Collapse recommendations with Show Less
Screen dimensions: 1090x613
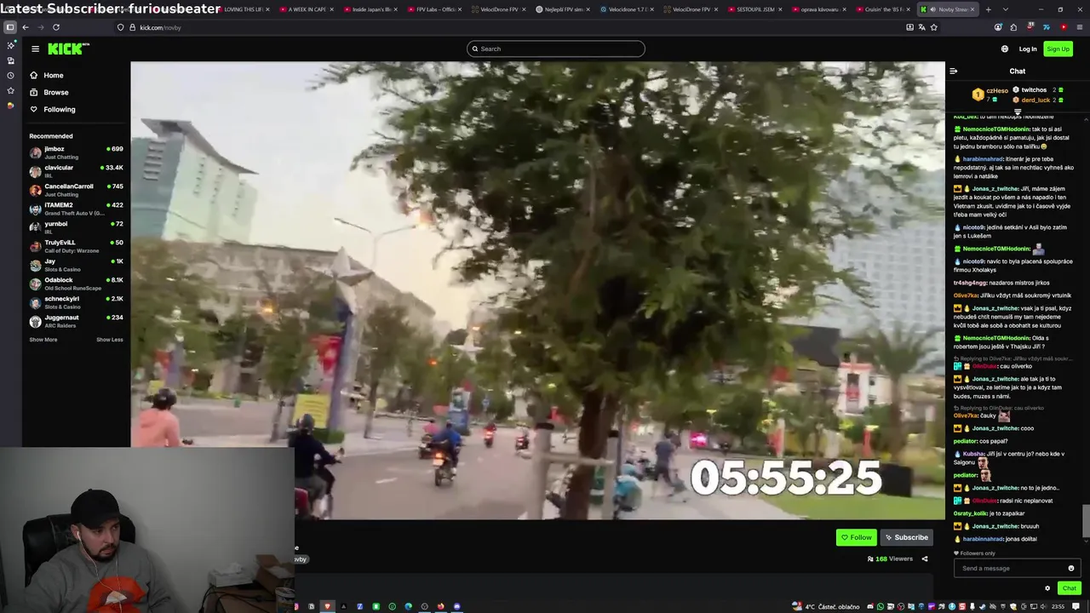point(110,340)
